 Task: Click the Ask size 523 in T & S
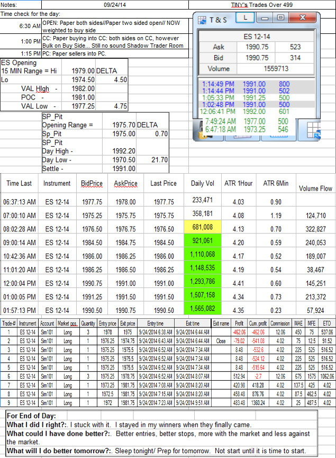[x=295, y=47]
